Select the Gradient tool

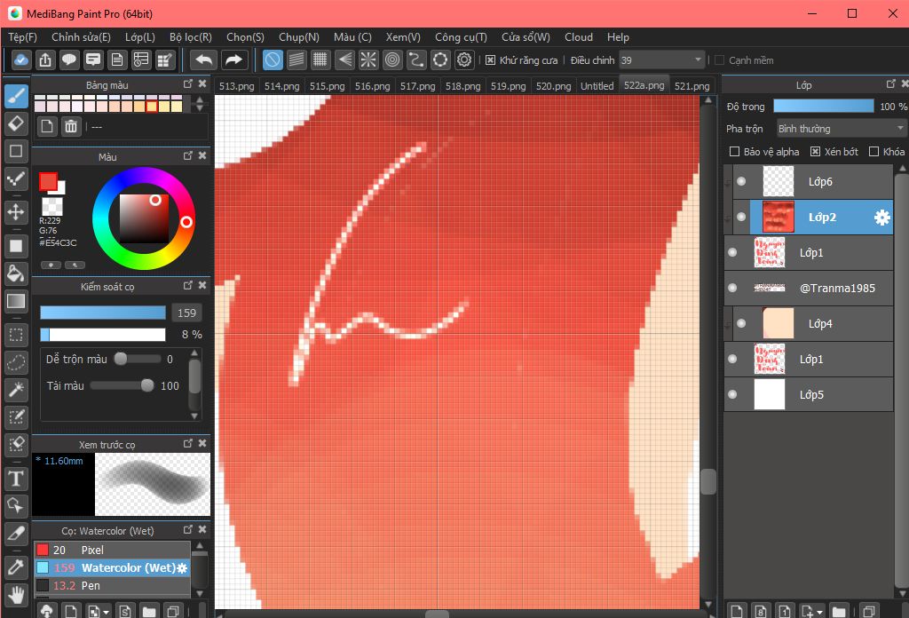pyautogui.click(x=16, y=301)
